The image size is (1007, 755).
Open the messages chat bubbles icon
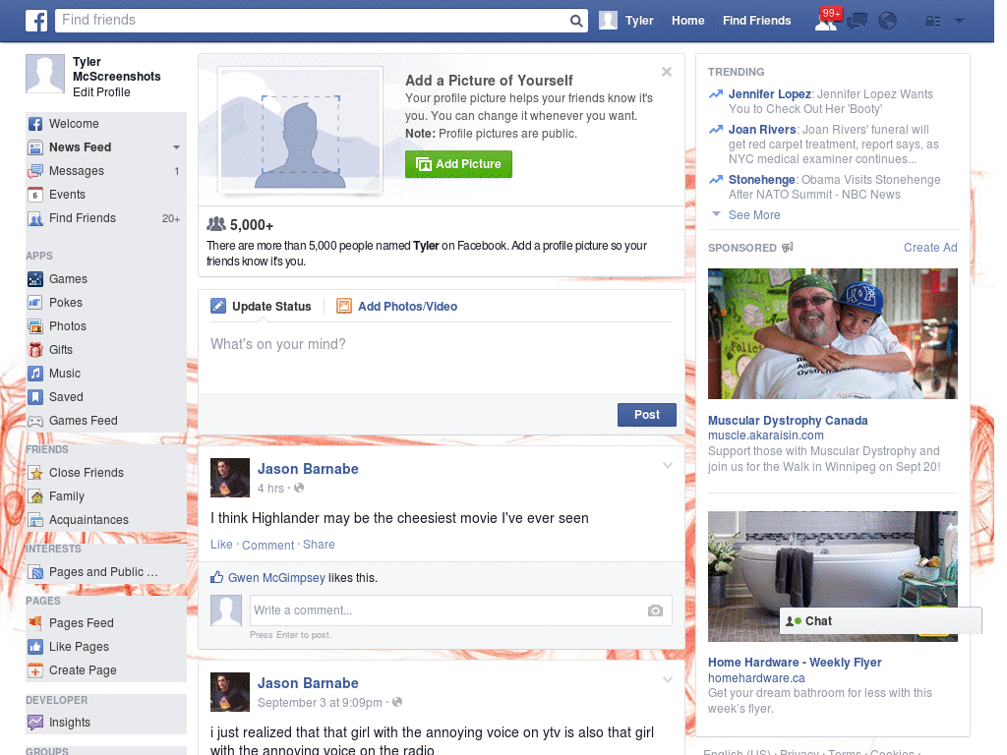(857, 22)
